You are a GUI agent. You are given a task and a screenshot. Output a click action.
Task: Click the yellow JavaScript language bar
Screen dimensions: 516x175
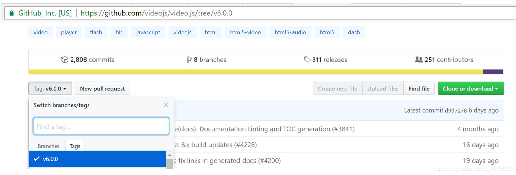(255, 72)
